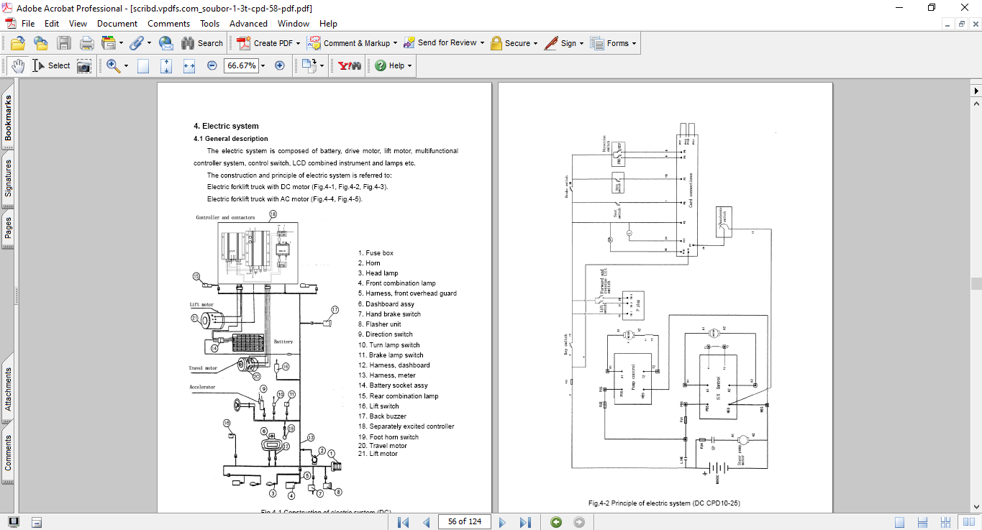Click the Save file icon
The height and width of the screenshot is (530, 982).
coord(64,43)
